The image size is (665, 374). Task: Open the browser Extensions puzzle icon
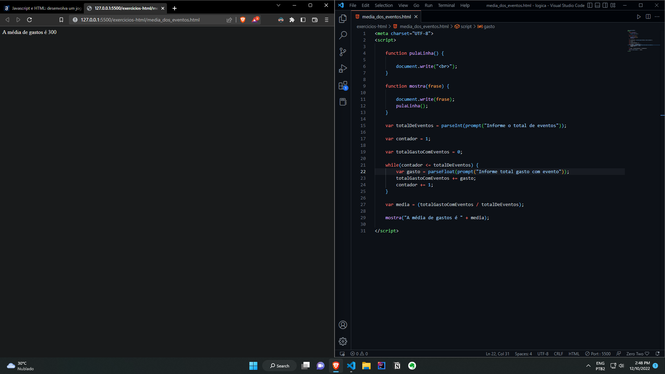coord(292,20)
